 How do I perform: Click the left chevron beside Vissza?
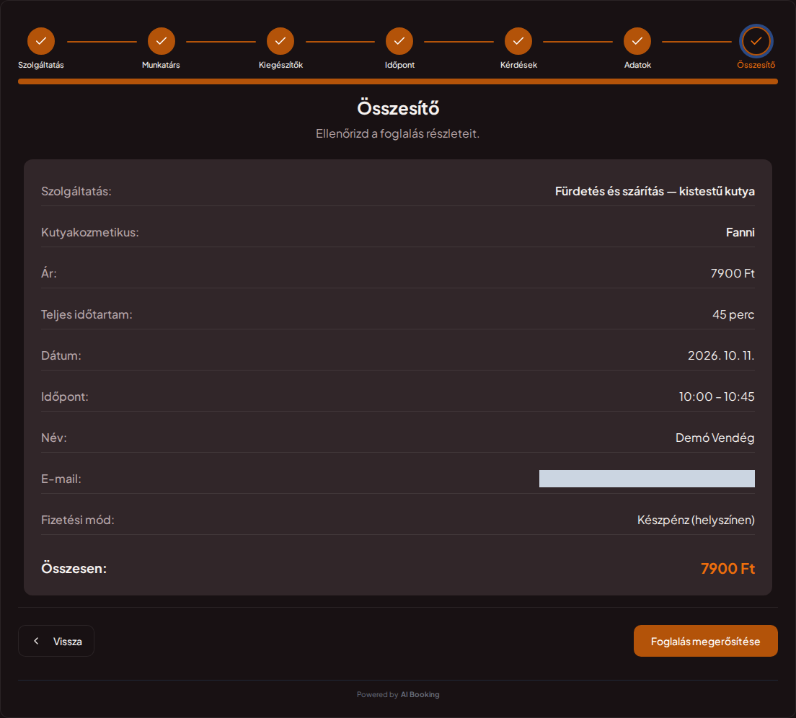tap(36, 641)
